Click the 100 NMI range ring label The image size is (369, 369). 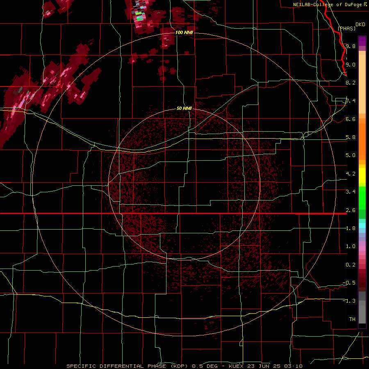click(184, 32)
